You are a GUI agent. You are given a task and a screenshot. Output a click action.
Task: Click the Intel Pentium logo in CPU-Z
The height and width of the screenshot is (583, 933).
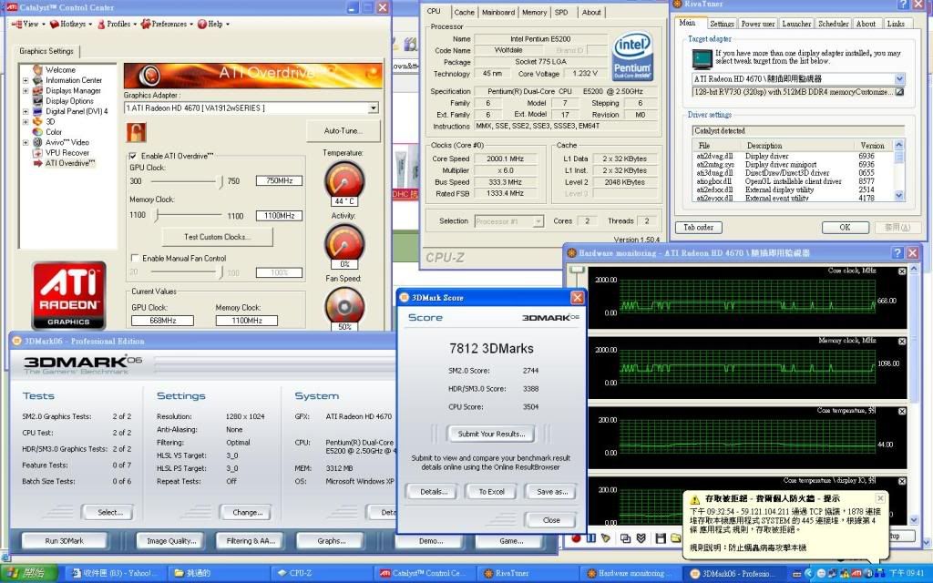(x=632, y=56)
